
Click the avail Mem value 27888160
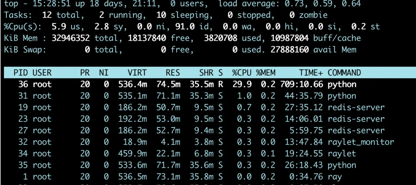click(290, 50)
